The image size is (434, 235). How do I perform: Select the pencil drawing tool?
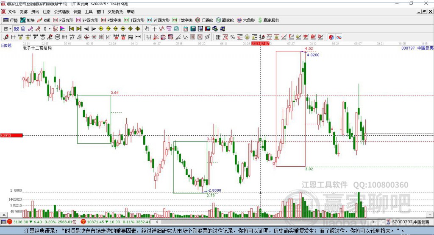coord(6,37)
